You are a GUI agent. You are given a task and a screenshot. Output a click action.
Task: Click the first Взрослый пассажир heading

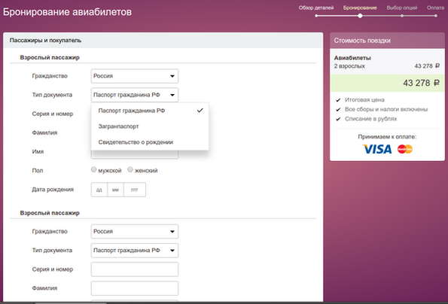tap(50, 57)
